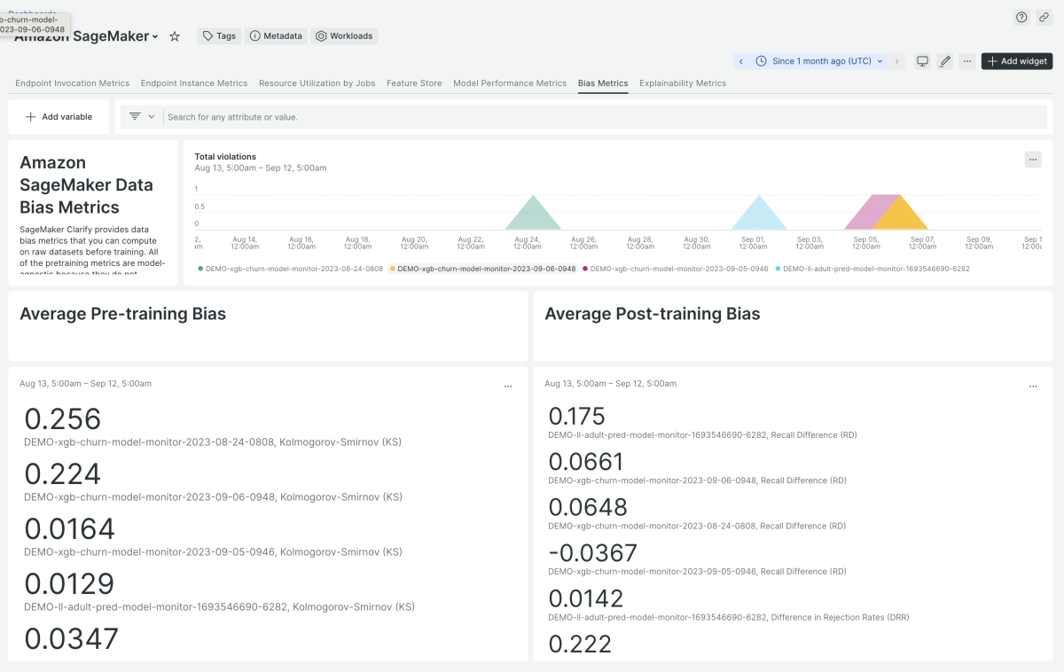Open the Amazon SageMaker title dropdown
The width and height of the screenshot is (1064, 672).
pos(155,37)
